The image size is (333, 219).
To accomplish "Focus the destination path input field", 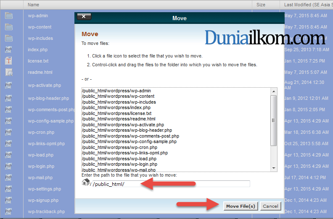I will (x=171, y=184).
